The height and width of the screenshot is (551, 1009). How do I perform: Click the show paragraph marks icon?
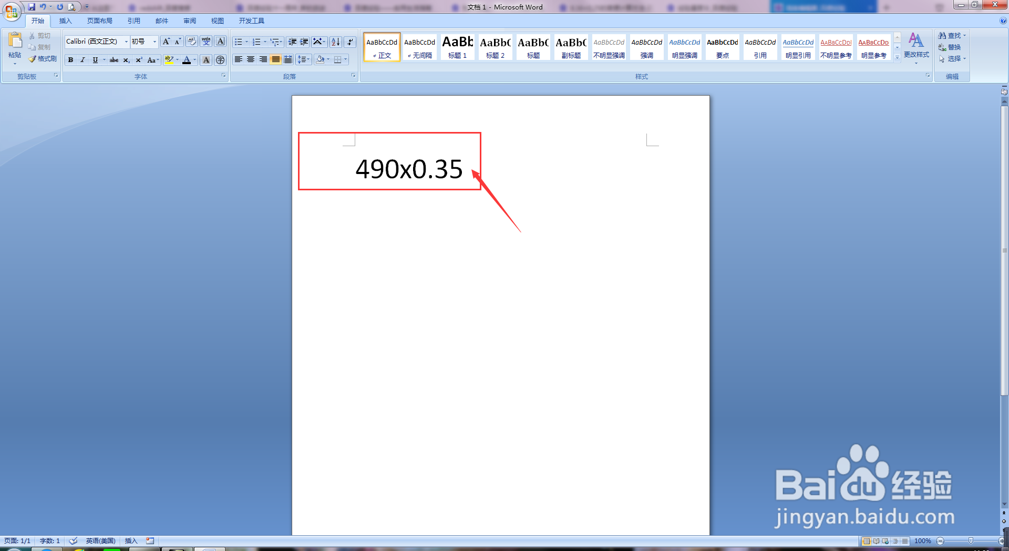point(350,42)
